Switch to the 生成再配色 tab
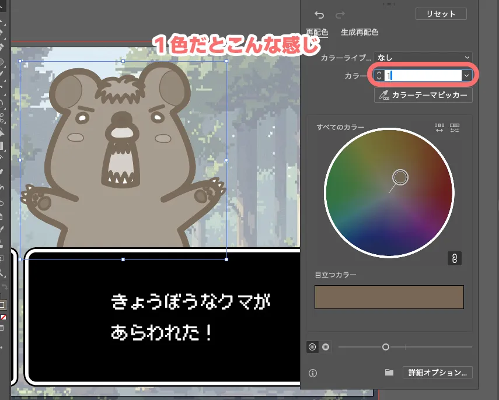Viewport: 499px width, 400px height. (358, 33)
